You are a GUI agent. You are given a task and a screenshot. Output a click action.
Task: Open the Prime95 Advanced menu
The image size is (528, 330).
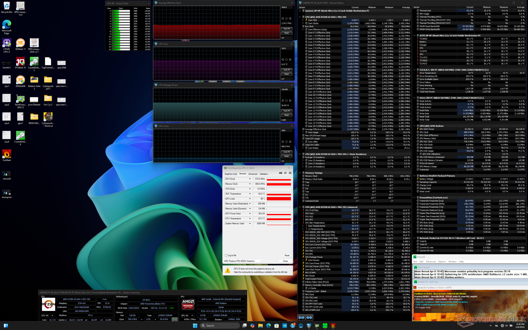(430, 262)
